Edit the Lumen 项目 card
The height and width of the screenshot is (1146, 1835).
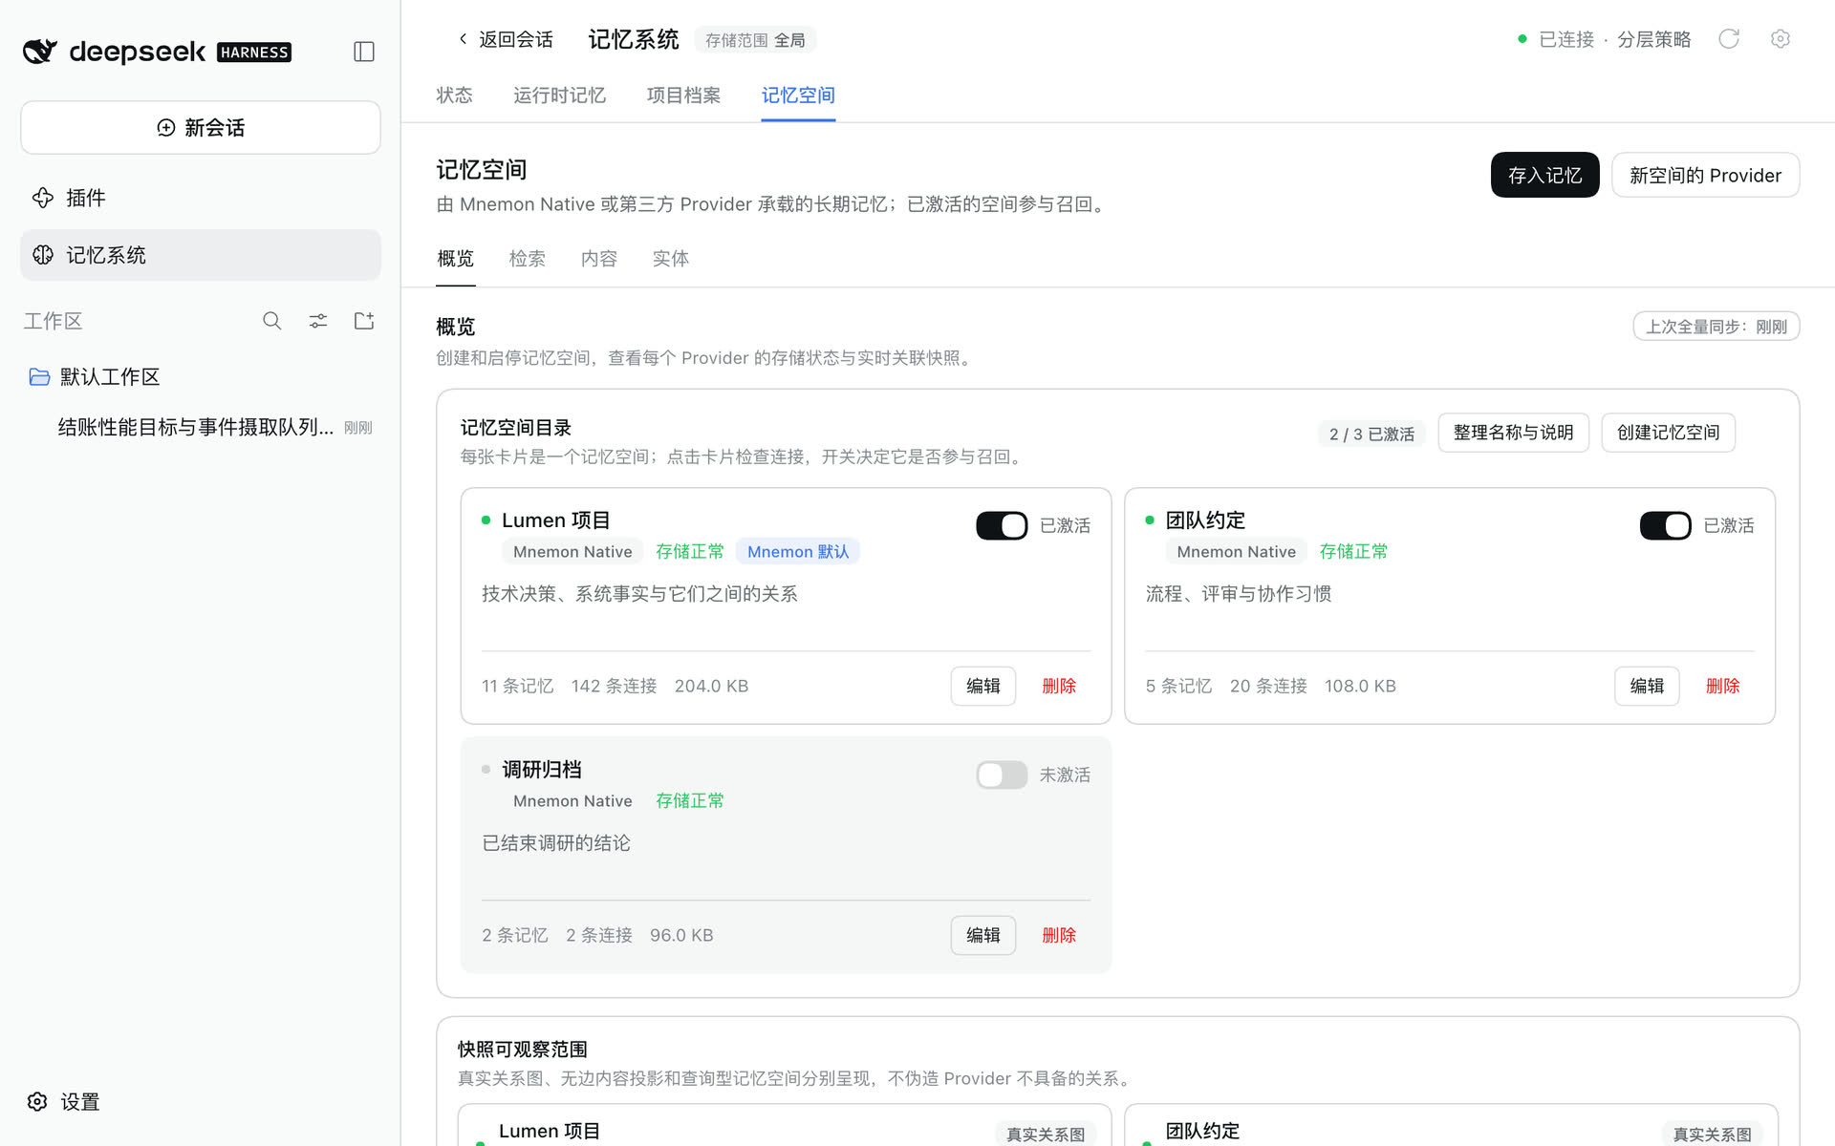(x=982, y=686)
